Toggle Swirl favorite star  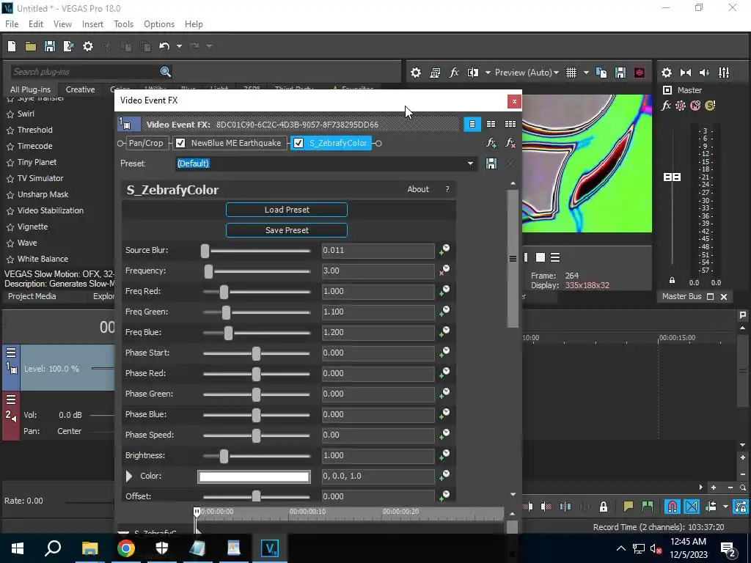pos(10,114)
